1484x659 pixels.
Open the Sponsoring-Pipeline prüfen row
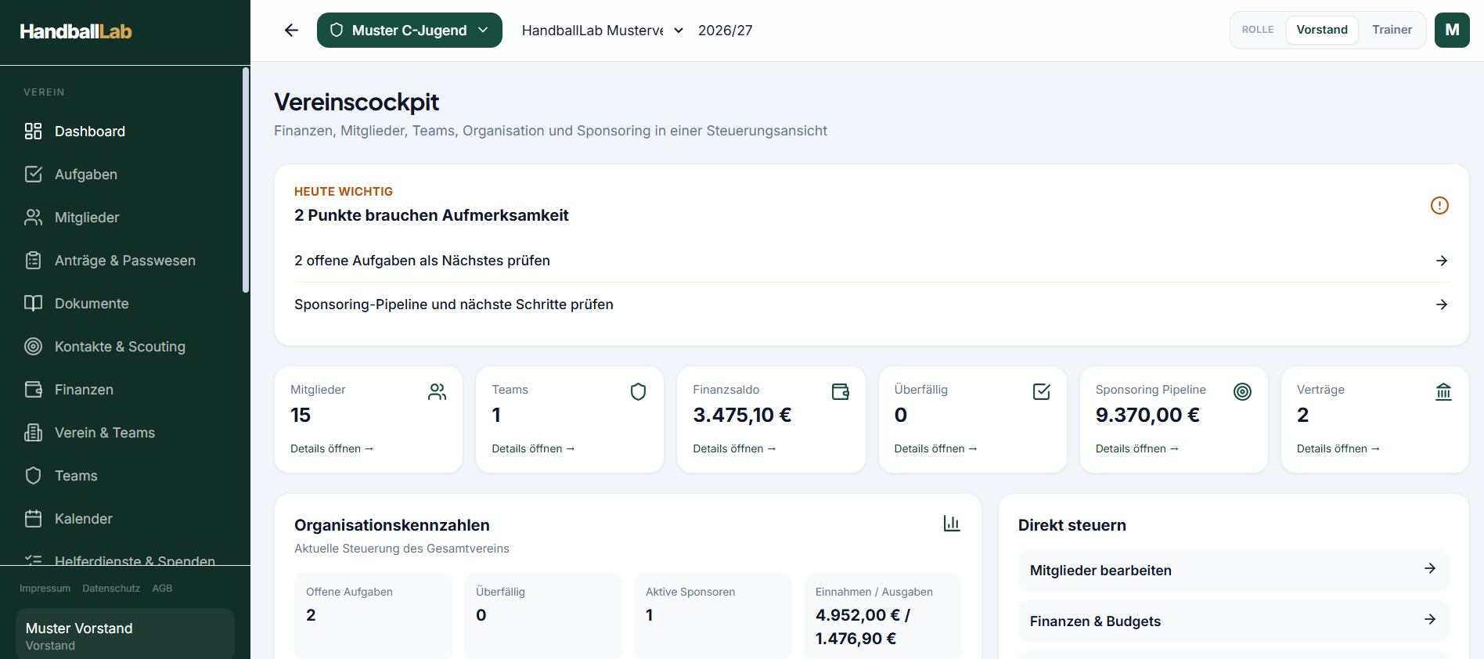tap(872, 304)
